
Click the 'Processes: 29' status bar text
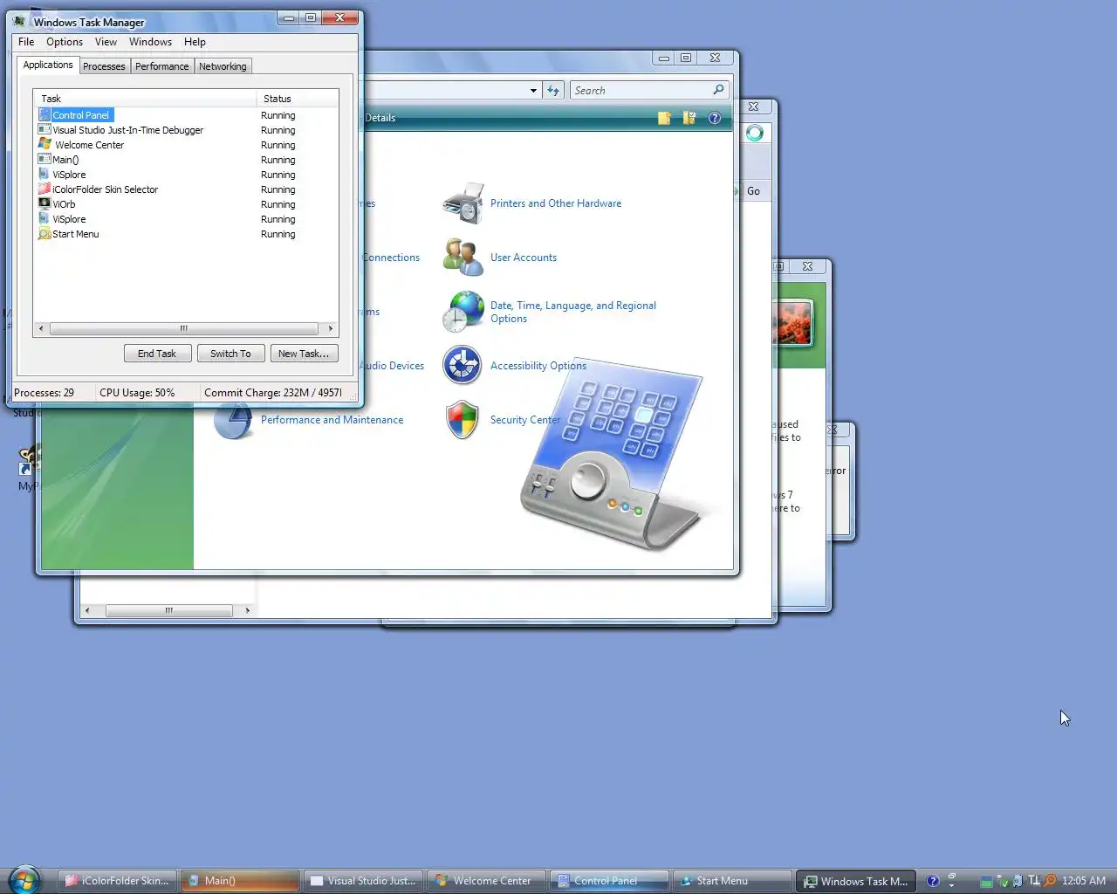point(44,393)
